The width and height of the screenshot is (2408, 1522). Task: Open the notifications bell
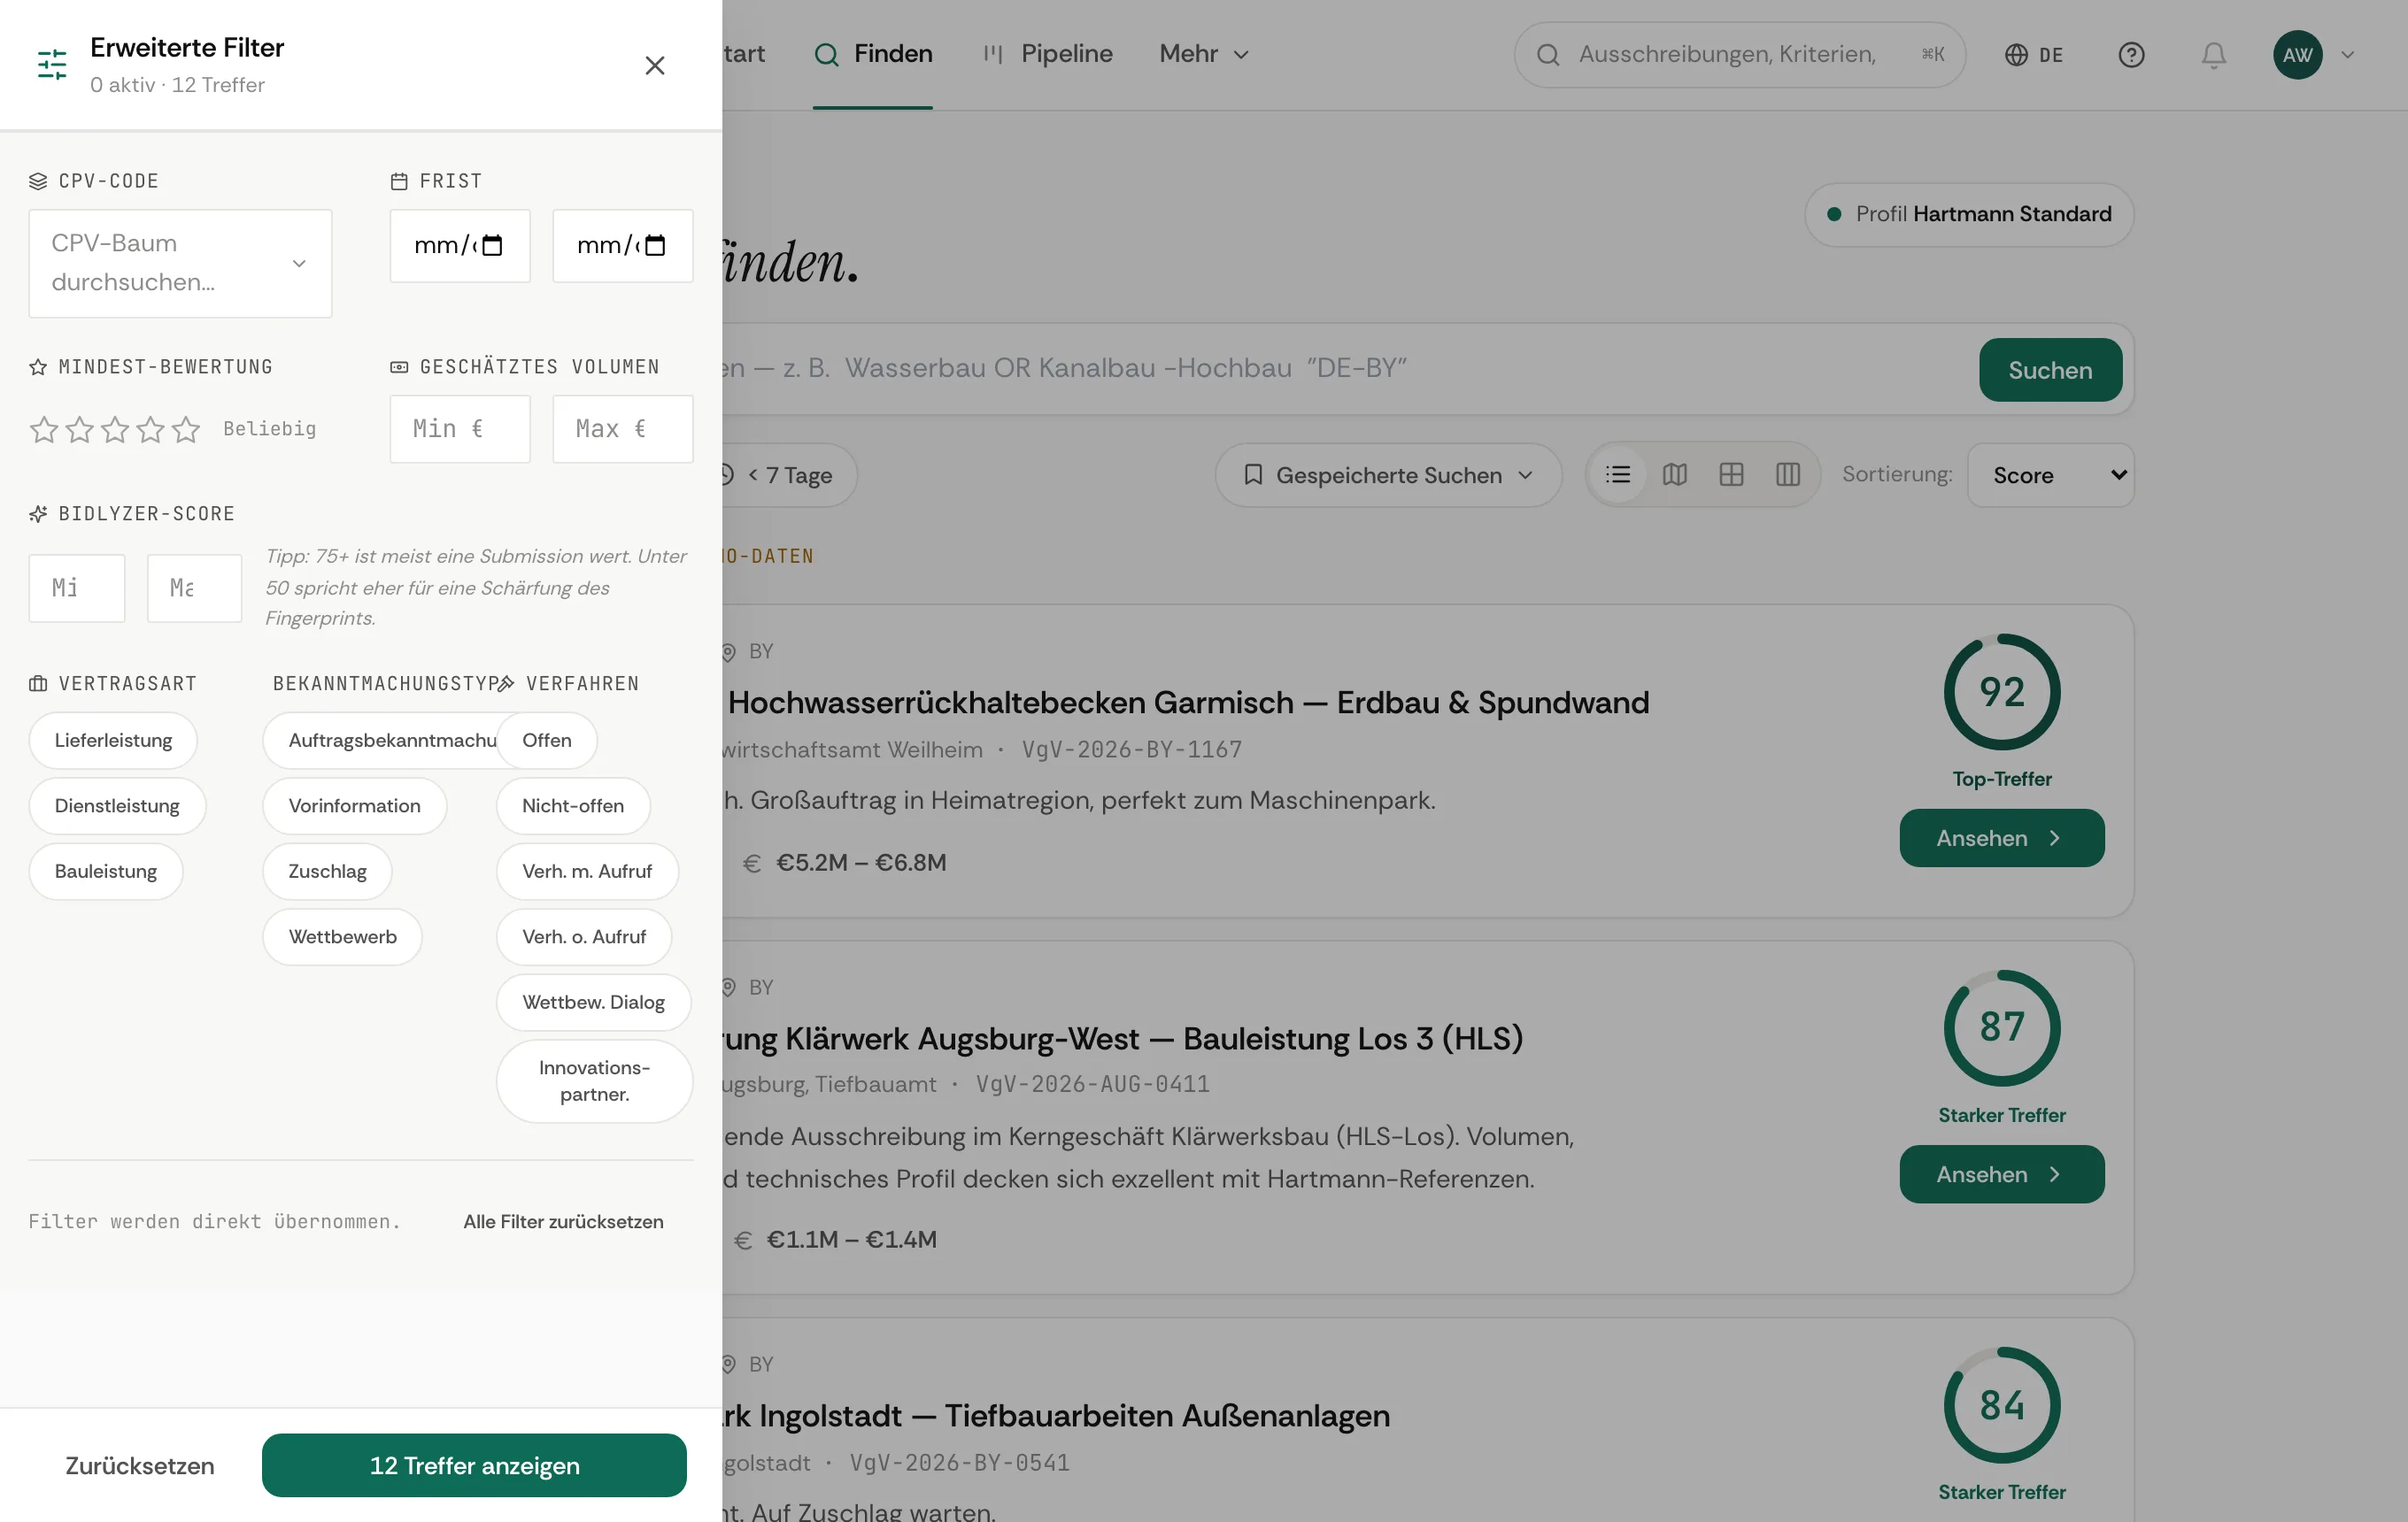pos(2214,55)
